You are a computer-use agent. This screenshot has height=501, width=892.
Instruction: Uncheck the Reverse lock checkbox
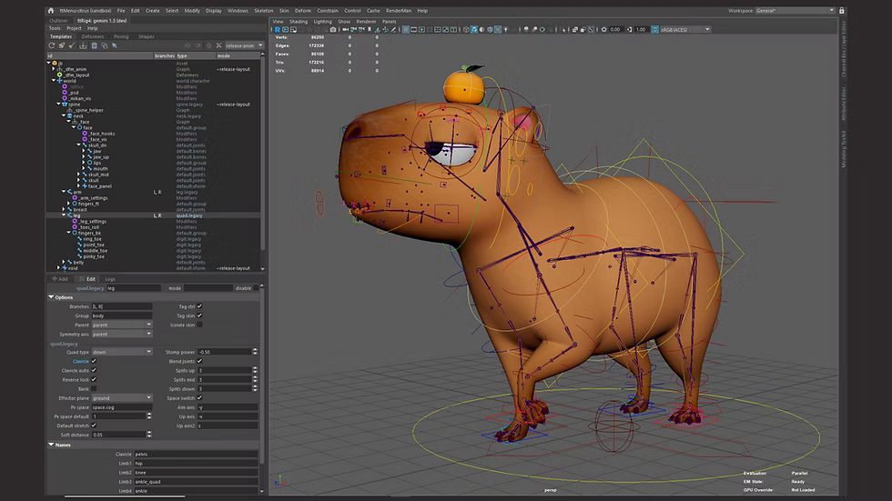(93, 379)
